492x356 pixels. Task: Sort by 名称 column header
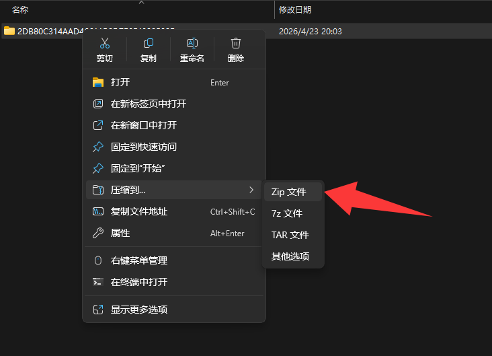pyautogui.click(x=20, y=9)
